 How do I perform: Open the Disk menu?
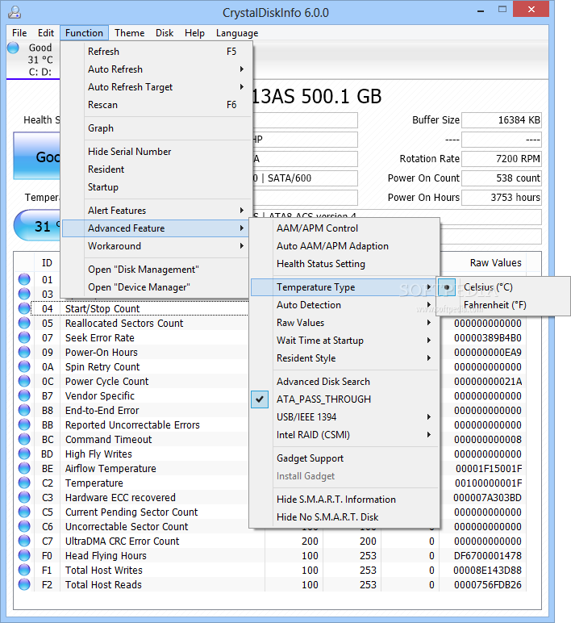coord(165,33)
